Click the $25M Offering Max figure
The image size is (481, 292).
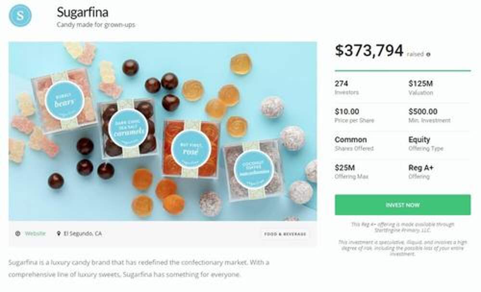point(345,168)
